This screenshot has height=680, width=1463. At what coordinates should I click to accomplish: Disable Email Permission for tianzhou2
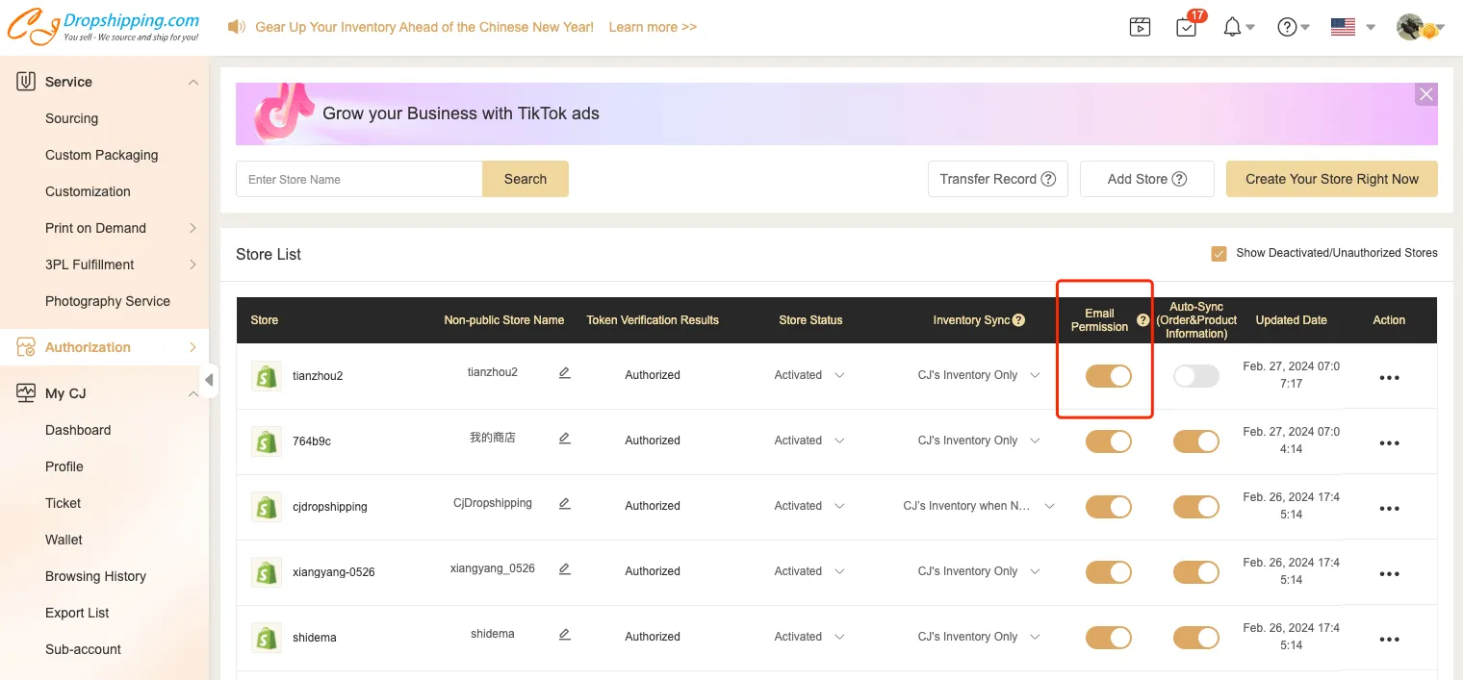[x=1109, y=376]
